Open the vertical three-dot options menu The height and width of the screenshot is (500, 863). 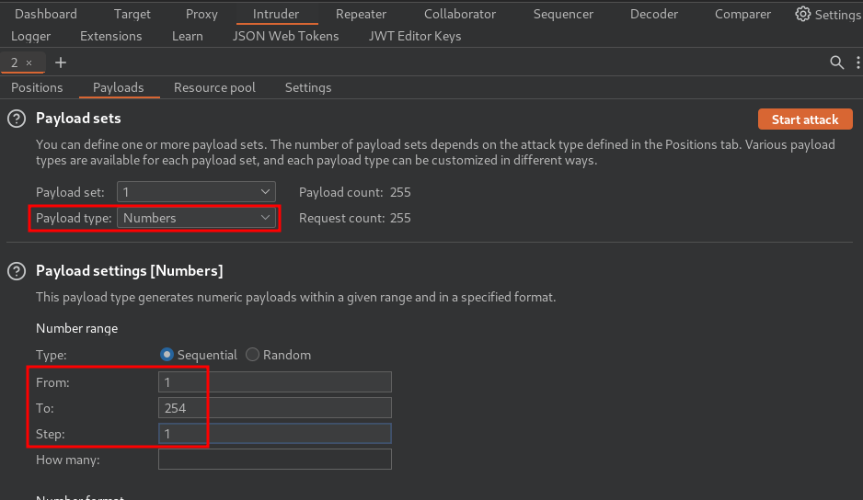[858, 62]
